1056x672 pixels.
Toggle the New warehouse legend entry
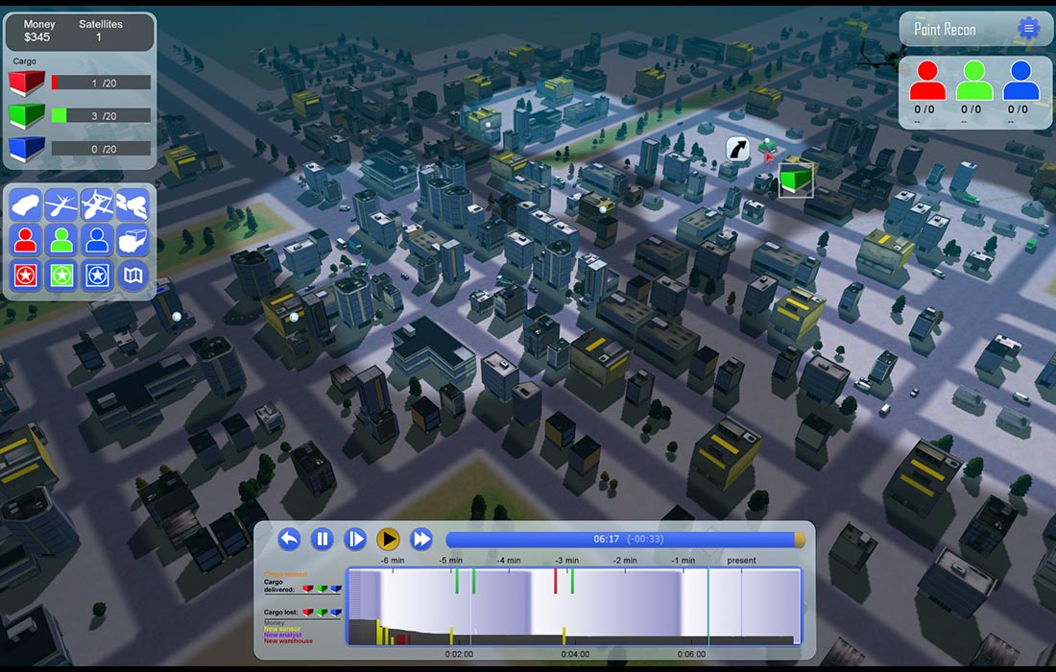pyautogui.click(x=288, y=641)
